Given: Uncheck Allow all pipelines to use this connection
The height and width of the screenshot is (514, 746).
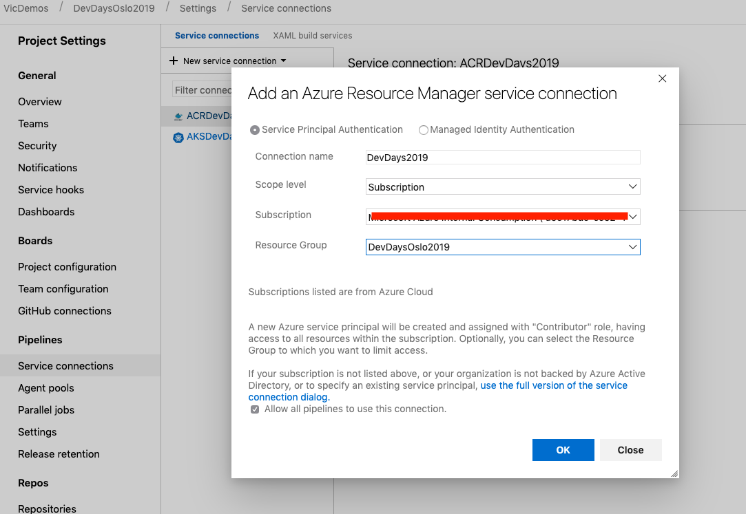Looking at the screenshot, I should click(254, 409).
